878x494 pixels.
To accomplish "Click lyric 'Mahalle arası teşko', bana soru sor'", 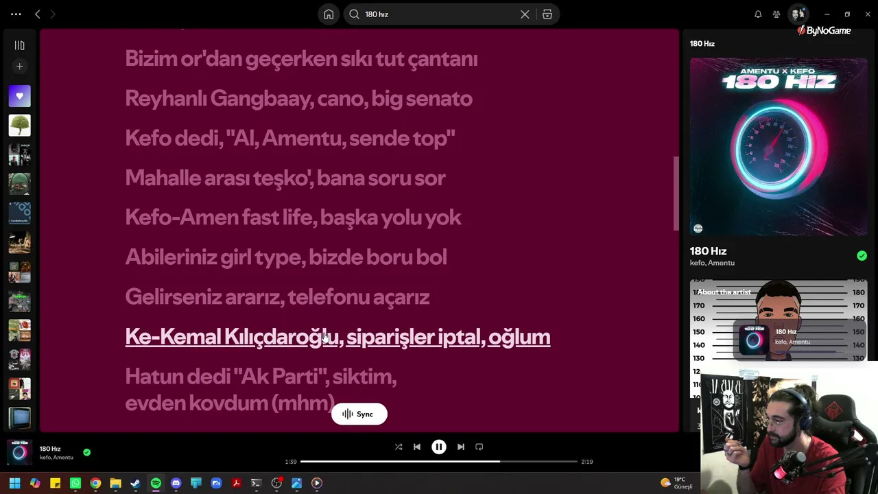I will pyautogui.click(x=285, y=178).
